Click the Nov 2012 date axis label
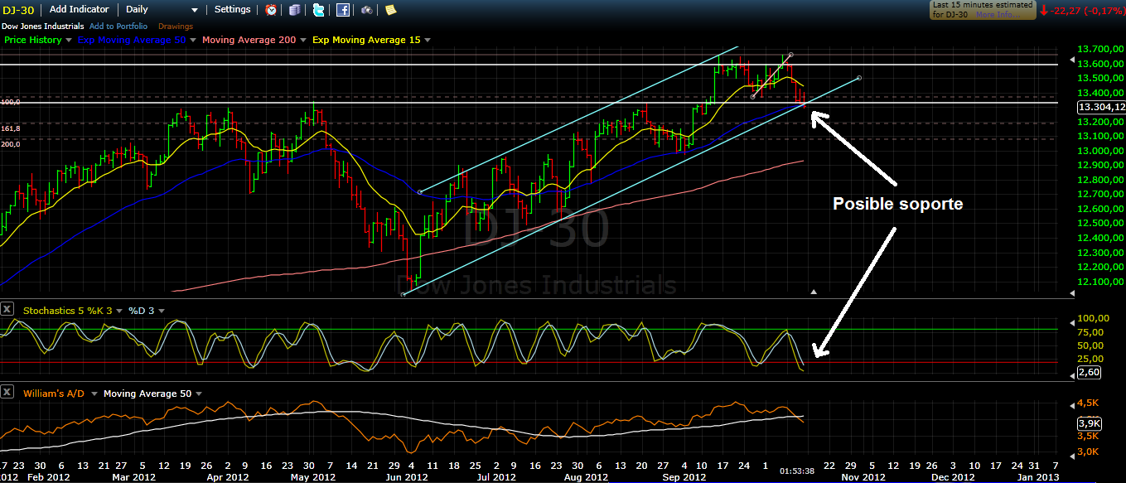1126x483 pixels. click(864, 477)
